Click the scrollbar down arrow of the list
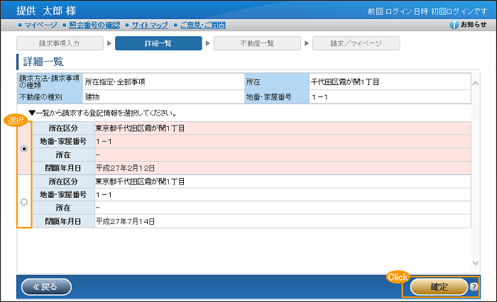Image resolution: width=497 pixels, height=302 pixels. [475, 263]
